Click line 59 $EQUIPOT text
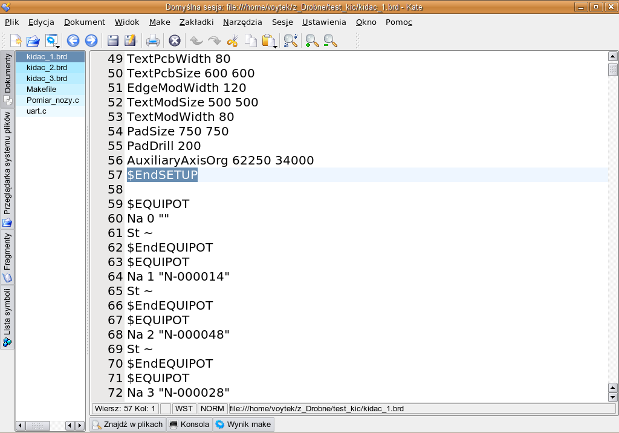Viewport: 619px width, 433px height. 158,204
